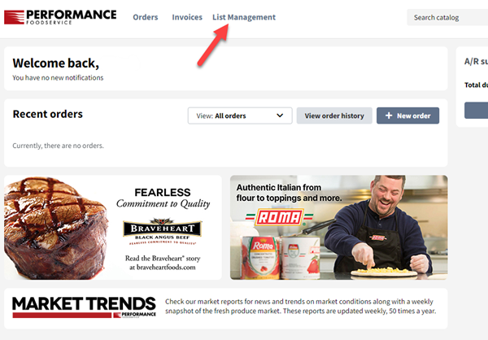Open the Roma chef promotional photo
Viewport: 488px width, 340px height.
(339, 227)
